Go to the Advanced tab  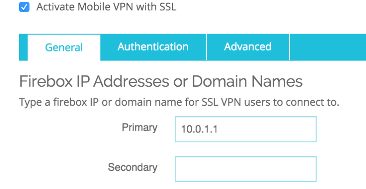tap(247, 47)
